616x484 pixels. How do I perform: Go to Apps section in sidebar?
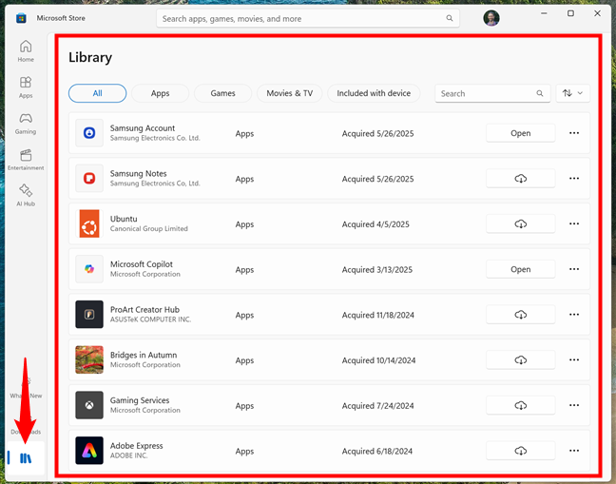click(x=26, y=87)
